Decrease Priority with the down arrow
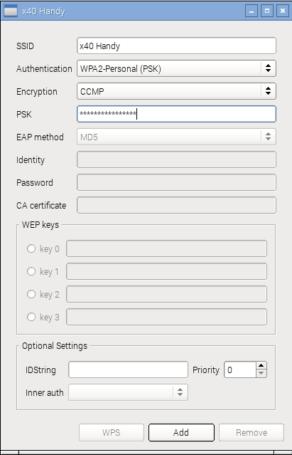Screen dimensions: 292x455 [x=261, y=373]
